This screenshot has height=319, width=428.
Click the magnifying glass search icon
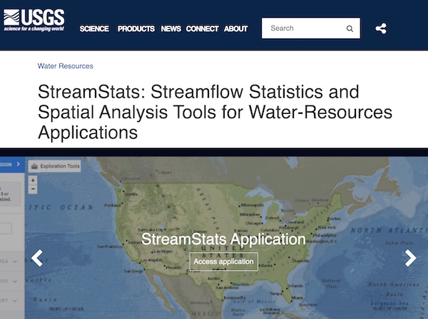(350, 28)
